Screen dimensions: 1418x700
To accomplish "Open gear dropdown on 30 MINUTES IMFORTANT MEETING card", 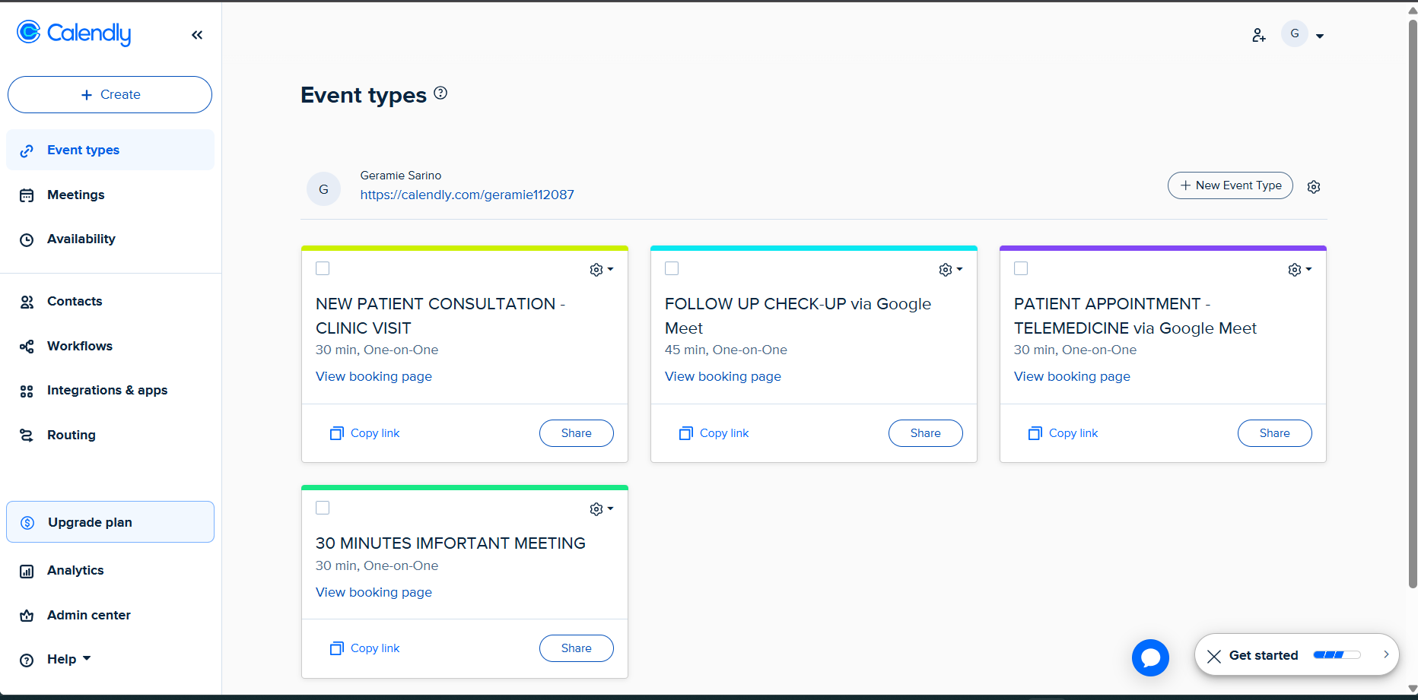I will 601,509.
